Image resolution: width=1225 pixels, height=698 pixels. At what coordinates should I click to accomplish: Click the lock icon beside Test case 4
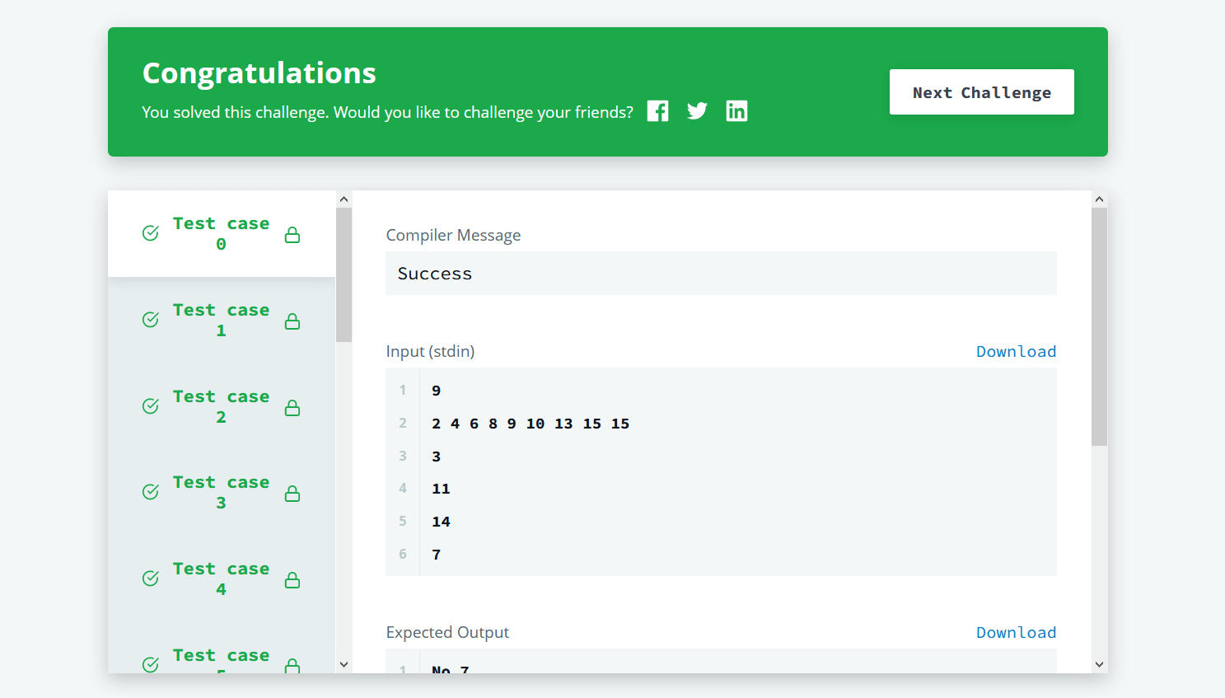click(x=292, y=579)
